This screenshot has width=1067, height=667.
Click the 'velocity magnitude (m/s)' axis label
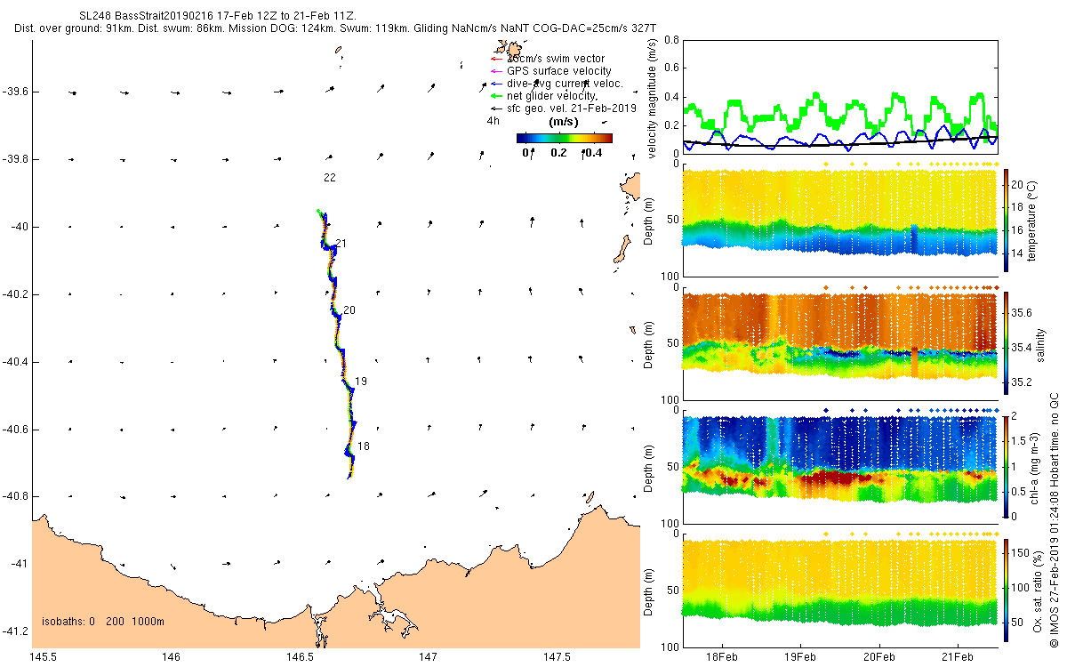tap(654, 97)
